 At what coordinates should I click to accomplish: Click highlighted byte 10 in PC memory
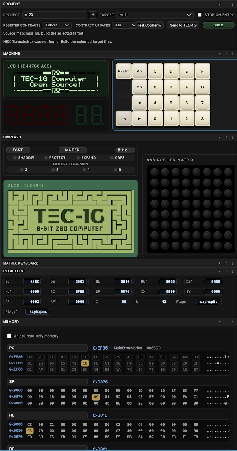click(85, 363)
